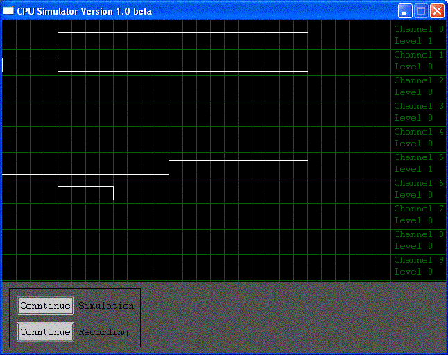Click Channel 5 waveform rising edge
The height and width of the screenshot is (355, 448).
coord(169,167)
